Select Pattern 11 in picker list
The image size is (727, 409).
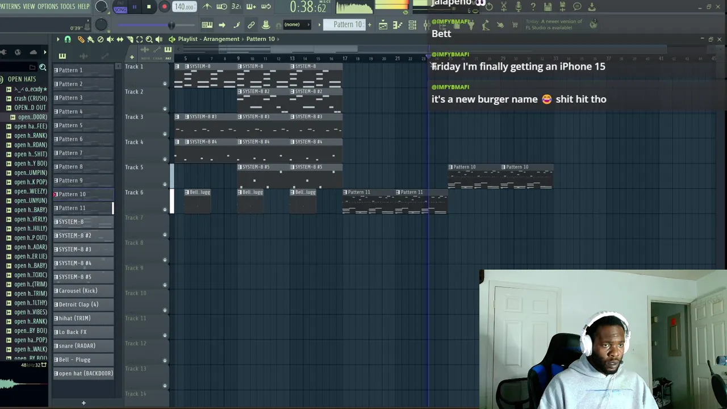(x=83, y=208)
